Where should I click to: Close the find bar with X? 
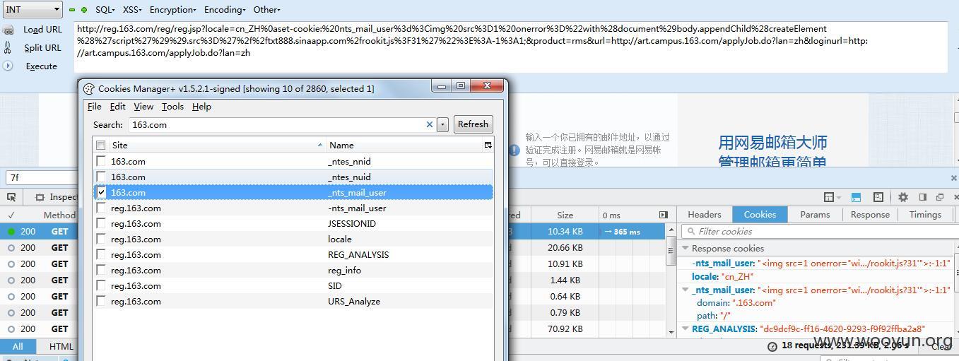pyautogui.click(x=953, y=177)
